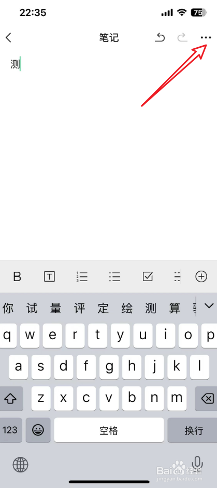
Task: Select candidate word 测
Action: (151, 308)
